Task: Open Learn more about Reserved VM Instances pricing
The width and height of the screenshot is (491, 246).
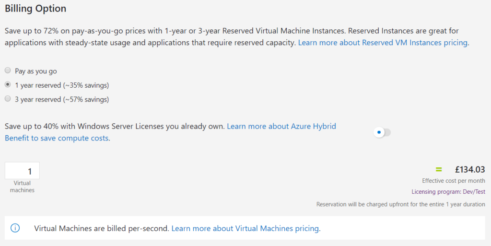Action: click(x=383, y=43)
